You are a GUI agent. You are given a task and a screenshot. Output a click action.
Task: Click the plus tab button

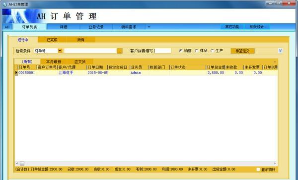click(149, 27)
